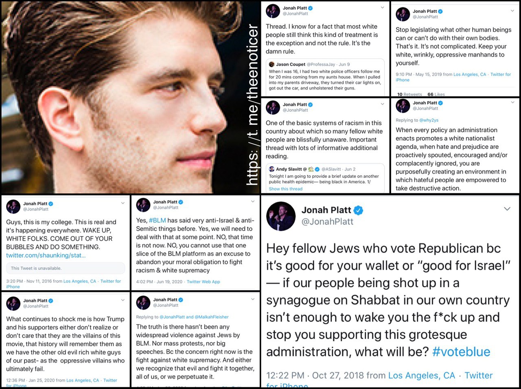
Task: Click '10 Retweets' count
Action: pyautogui.click(x=409, y=94)
